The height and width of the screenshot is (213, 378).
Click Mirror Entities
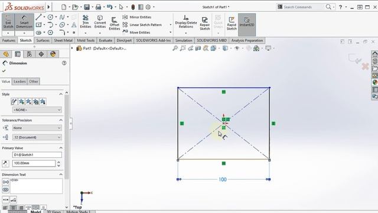(137, 17)
